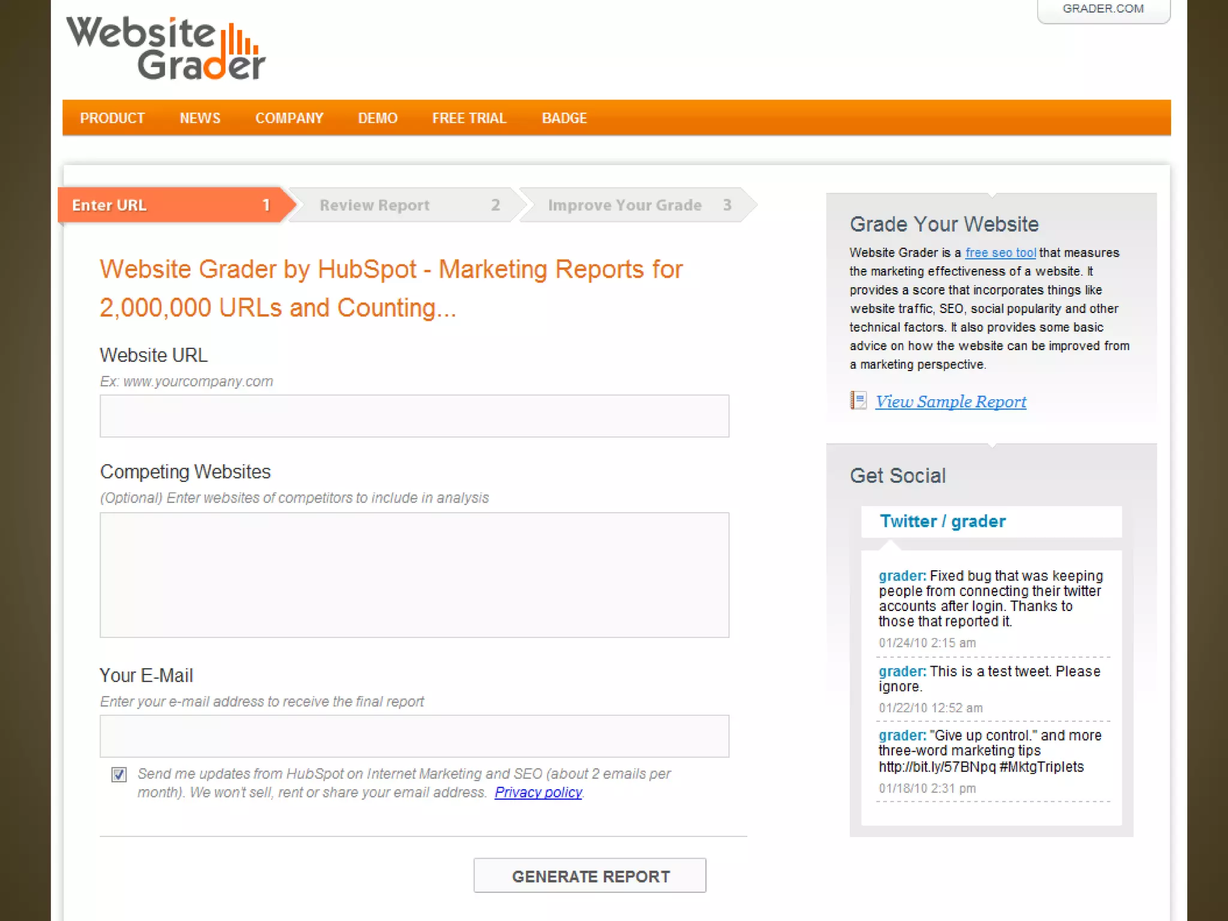This screenshot has height=921, width=1228.
Task: Go to the COMPANY nav section
Action: coord(289,118)
